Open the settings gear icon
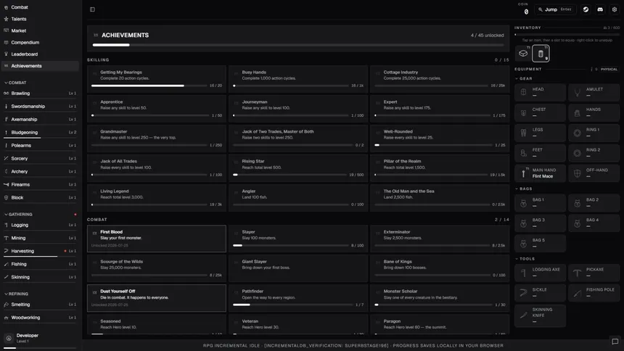This screenshot has width=624, height=351. 615,9
